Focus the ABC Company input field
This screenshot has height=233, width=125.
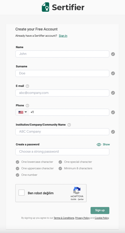(x=62, y=132)
